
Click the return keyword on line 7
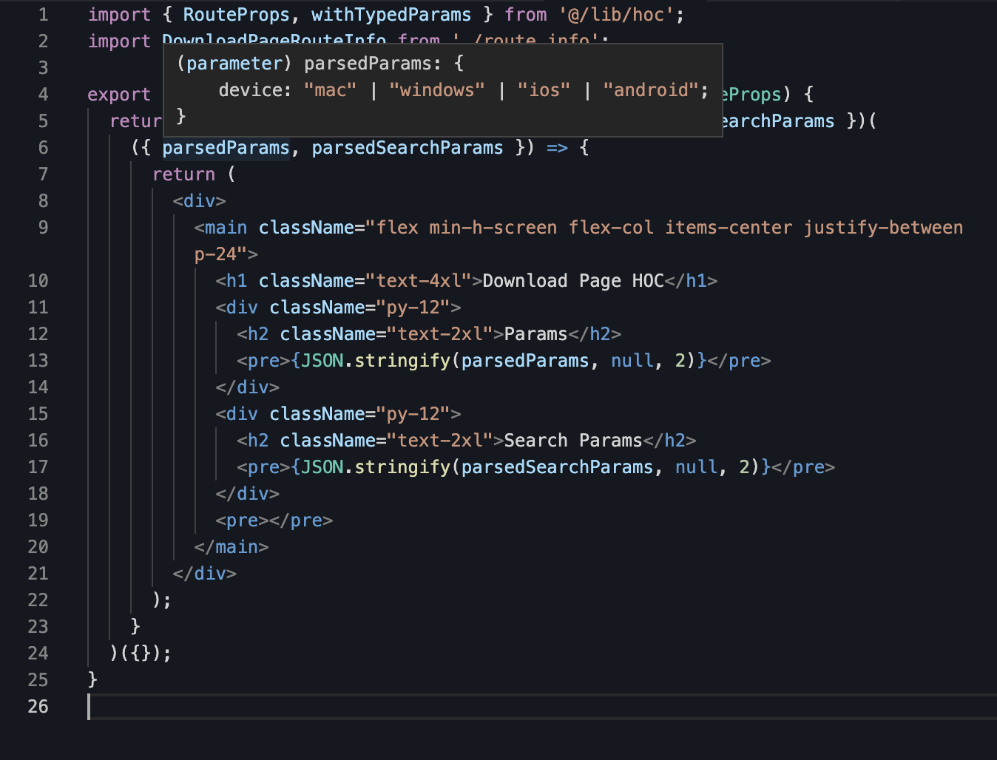pyautogui.click(x=183, y=174)
